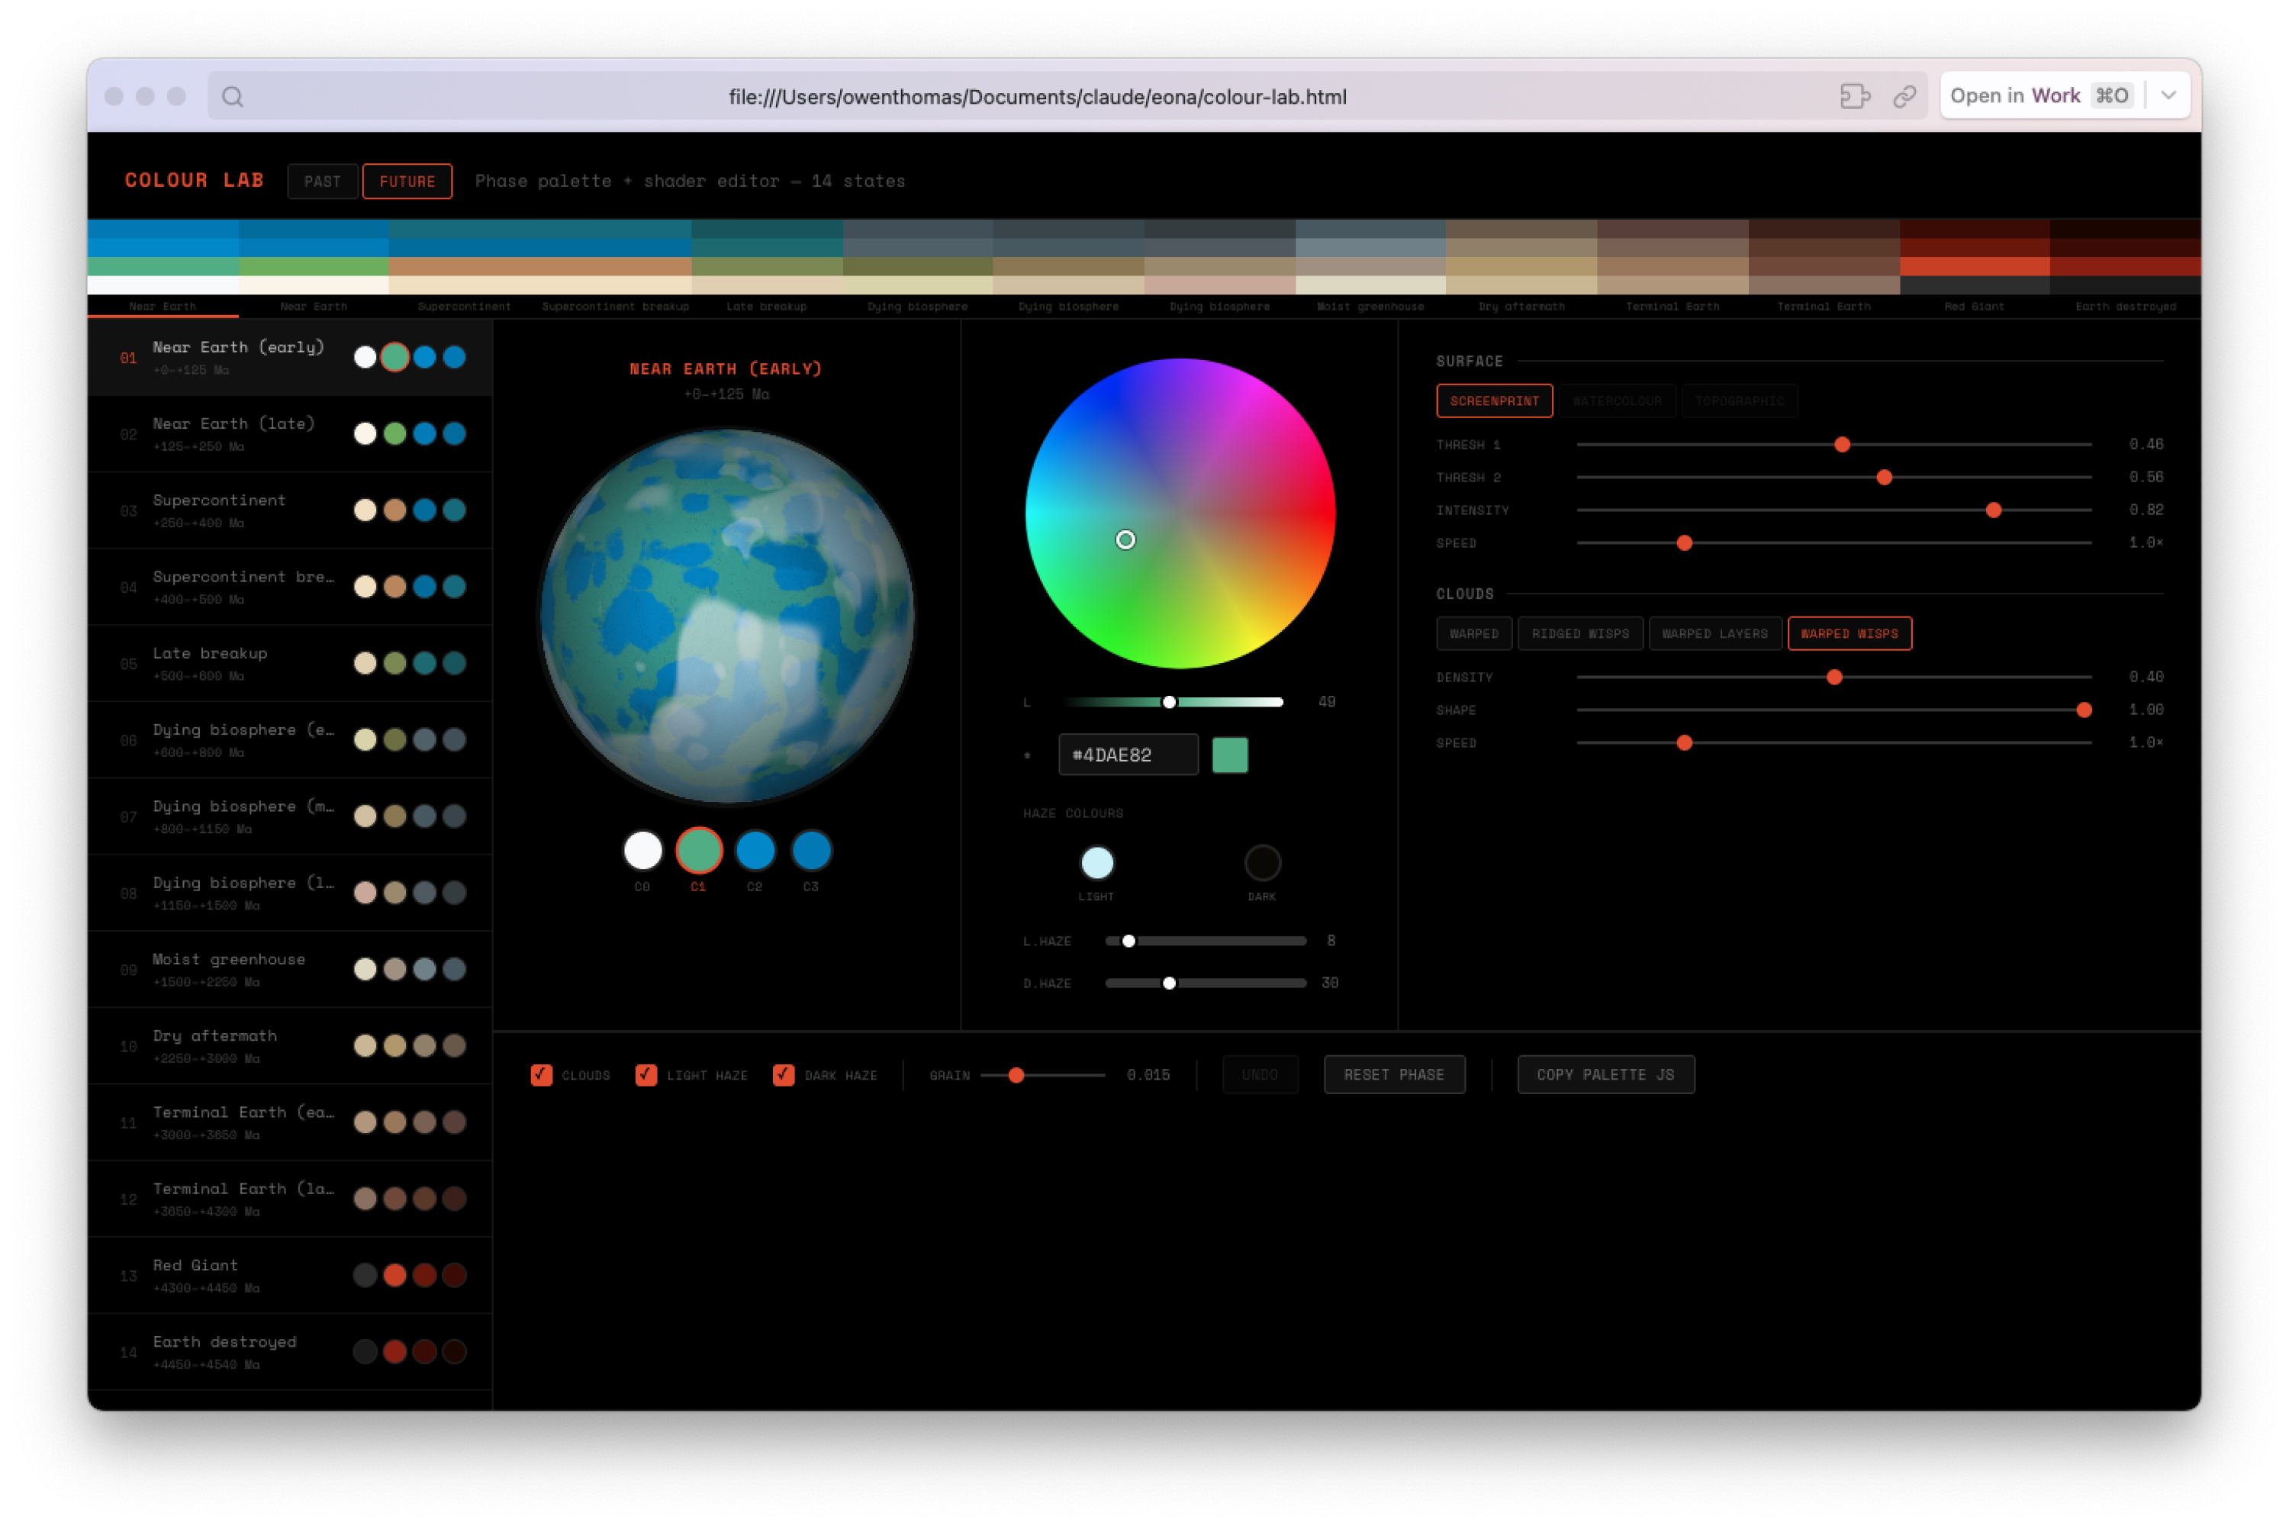The height and width of the screenshot is (1526, 2289).
Task: Click the L.HAZE slider handle
Action: point(1128,941)
